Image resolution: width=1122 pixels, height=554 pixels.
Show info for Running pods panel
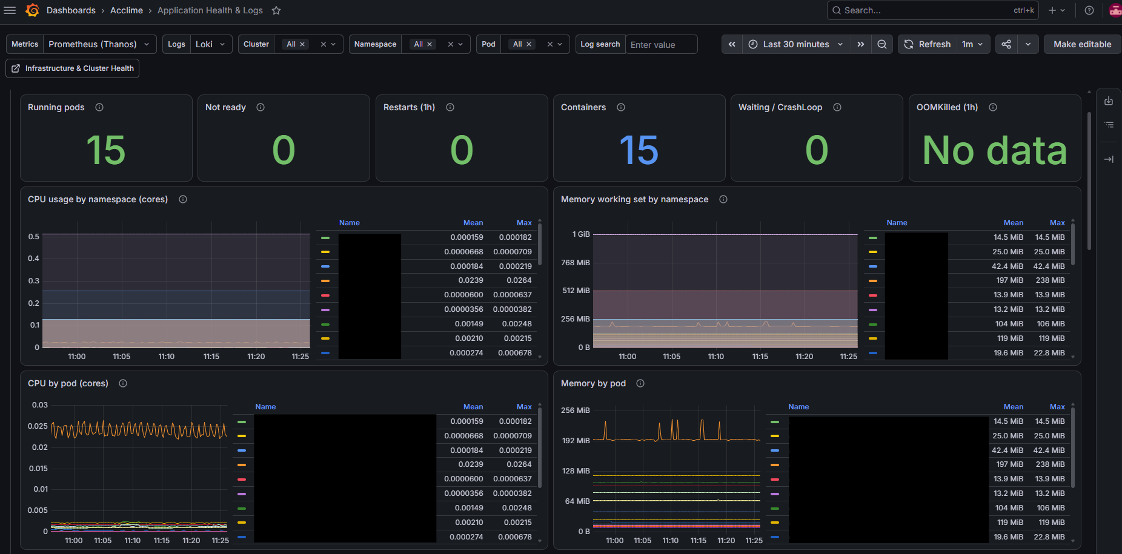(99, 107)
